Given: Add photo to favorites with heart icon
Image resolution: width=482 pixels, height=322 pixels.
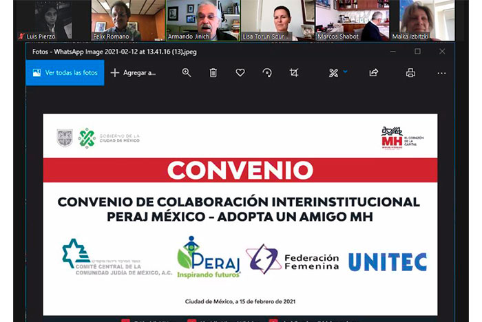Looking at the screenshot, I should pyautogui.click(x=240, y=73).
